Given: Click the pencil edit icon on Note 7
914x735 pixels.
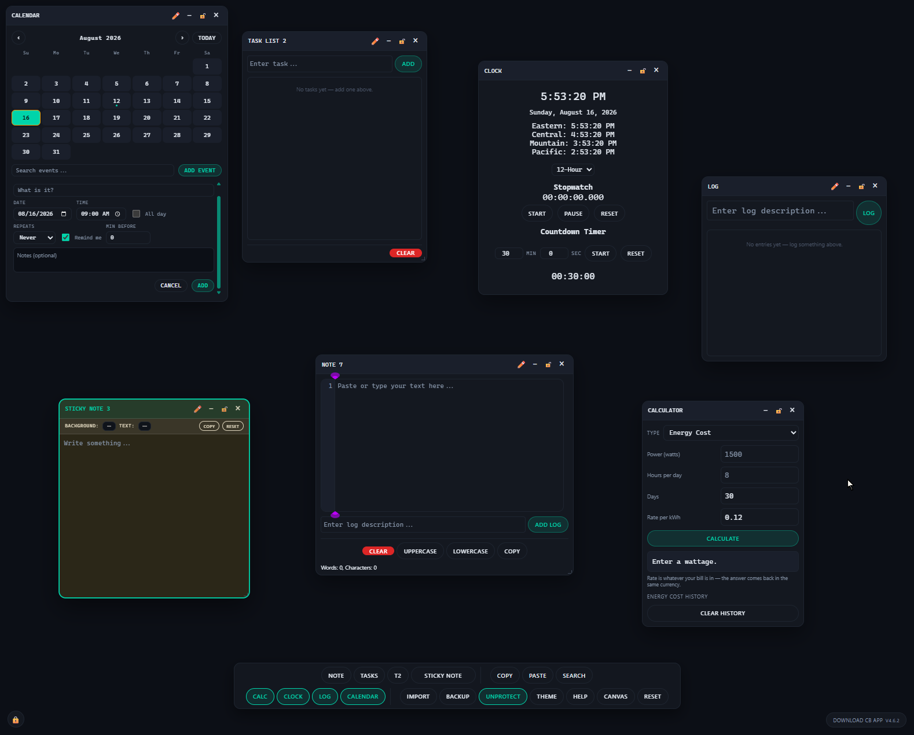Looking at the screenshot, I should [x=522, y=364].
